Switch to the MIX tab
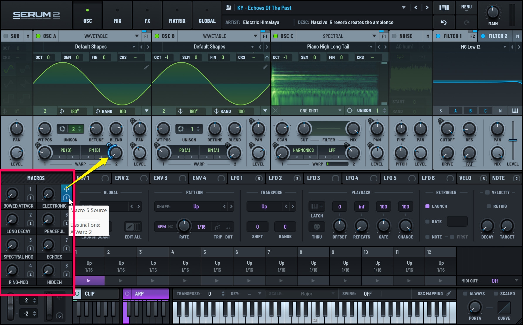 click(x=117, y=15)
